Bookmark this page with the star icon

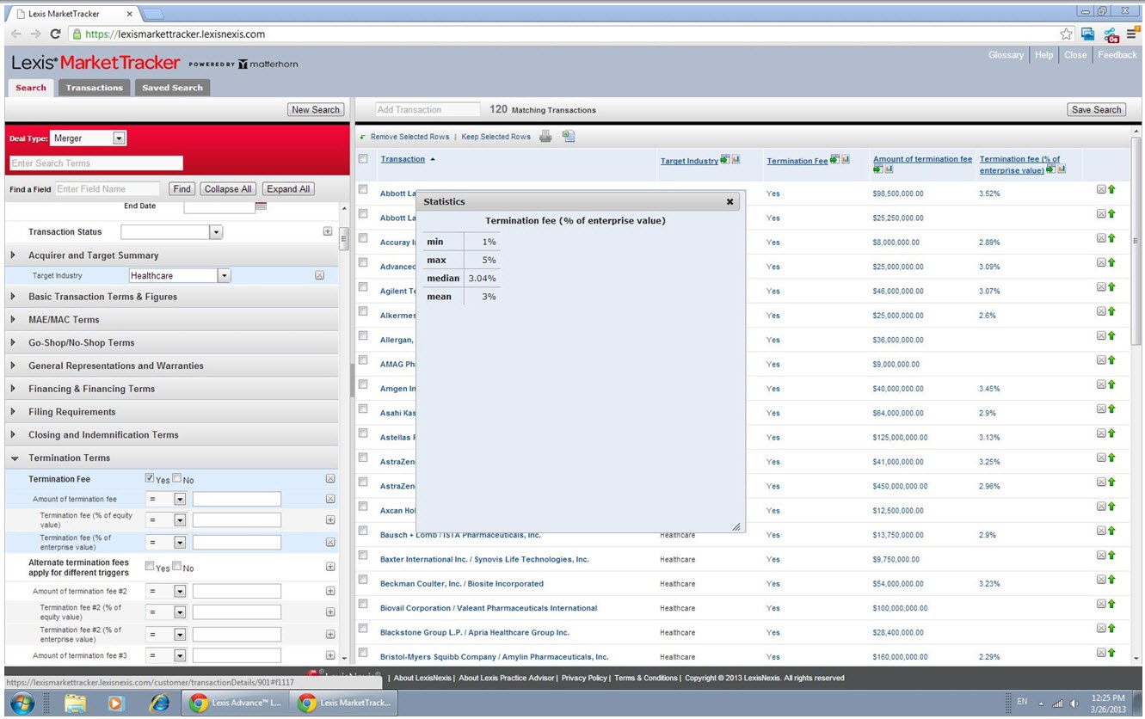(x=1067, y=34)
